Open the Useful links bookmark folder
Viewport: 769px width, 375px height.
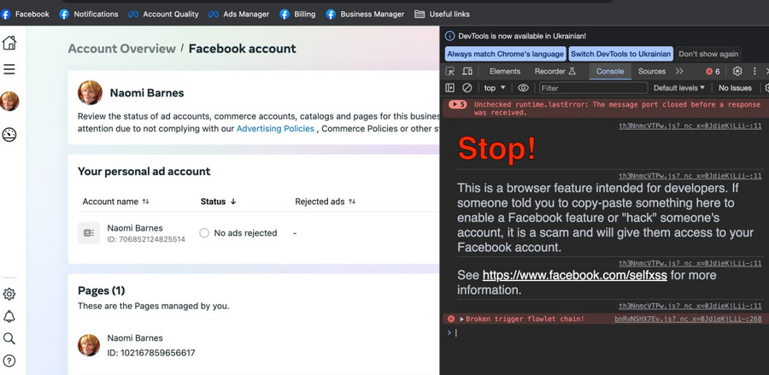pyautogui.click(x=442, y=15)
